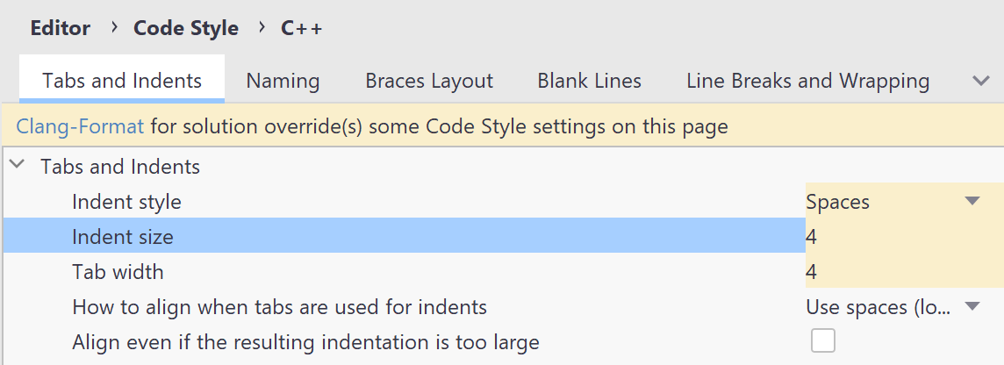
Task: Click the Tab width value field
Action: click(x=902, y=272)
